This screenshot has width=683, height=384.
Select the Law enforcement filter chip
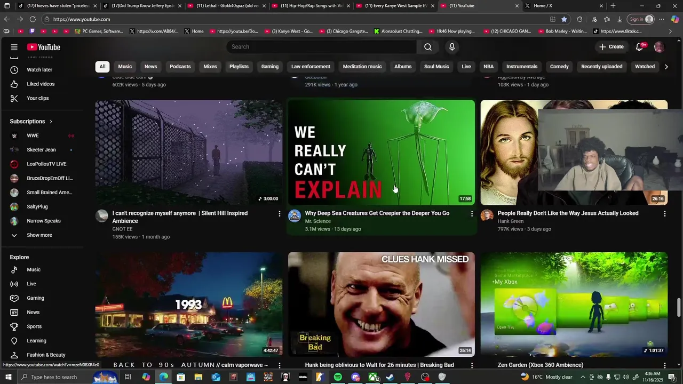click(311, 67)
